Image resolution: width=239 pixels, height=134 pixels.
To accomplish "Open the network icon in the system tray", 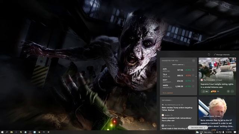I will [x=220, y=132].
